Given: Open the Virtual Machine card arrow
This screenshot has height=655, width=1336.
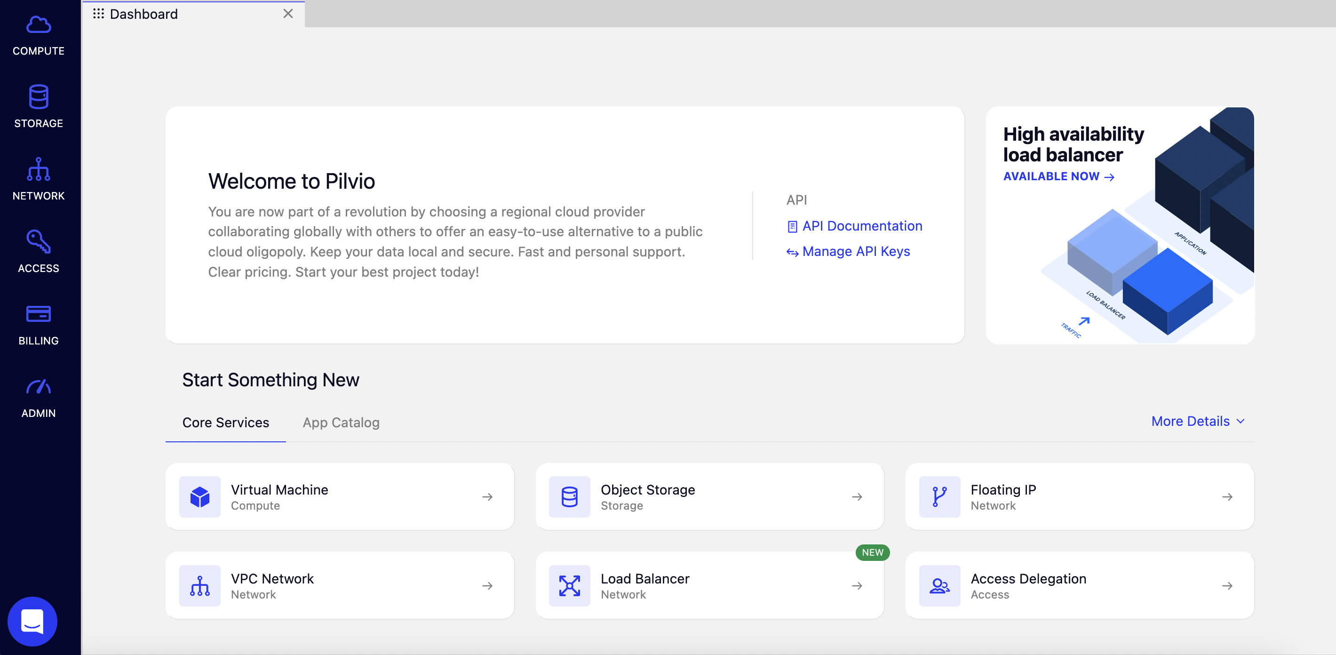Looking at the screenshot, I should [487, 497].
